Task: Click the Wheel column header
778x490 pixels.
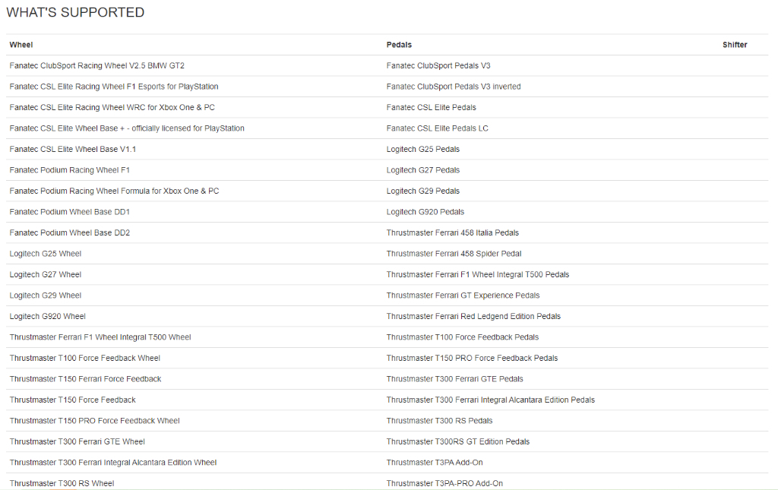Action: click(x=21, y=45)
